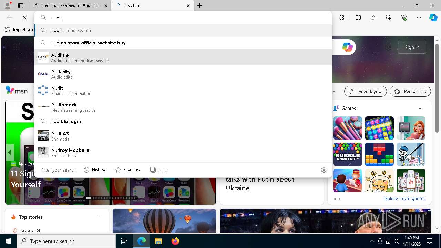Image resolution: width=441 pixels, height=248 pixels.
Task: Open the hot air balloons story thumbnail
Action: click(x=164, y=221)
